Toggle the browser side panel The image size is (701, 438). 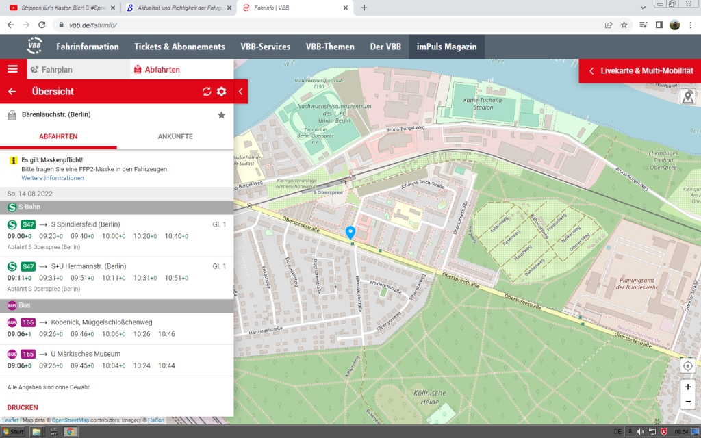(x=659, y=25)
